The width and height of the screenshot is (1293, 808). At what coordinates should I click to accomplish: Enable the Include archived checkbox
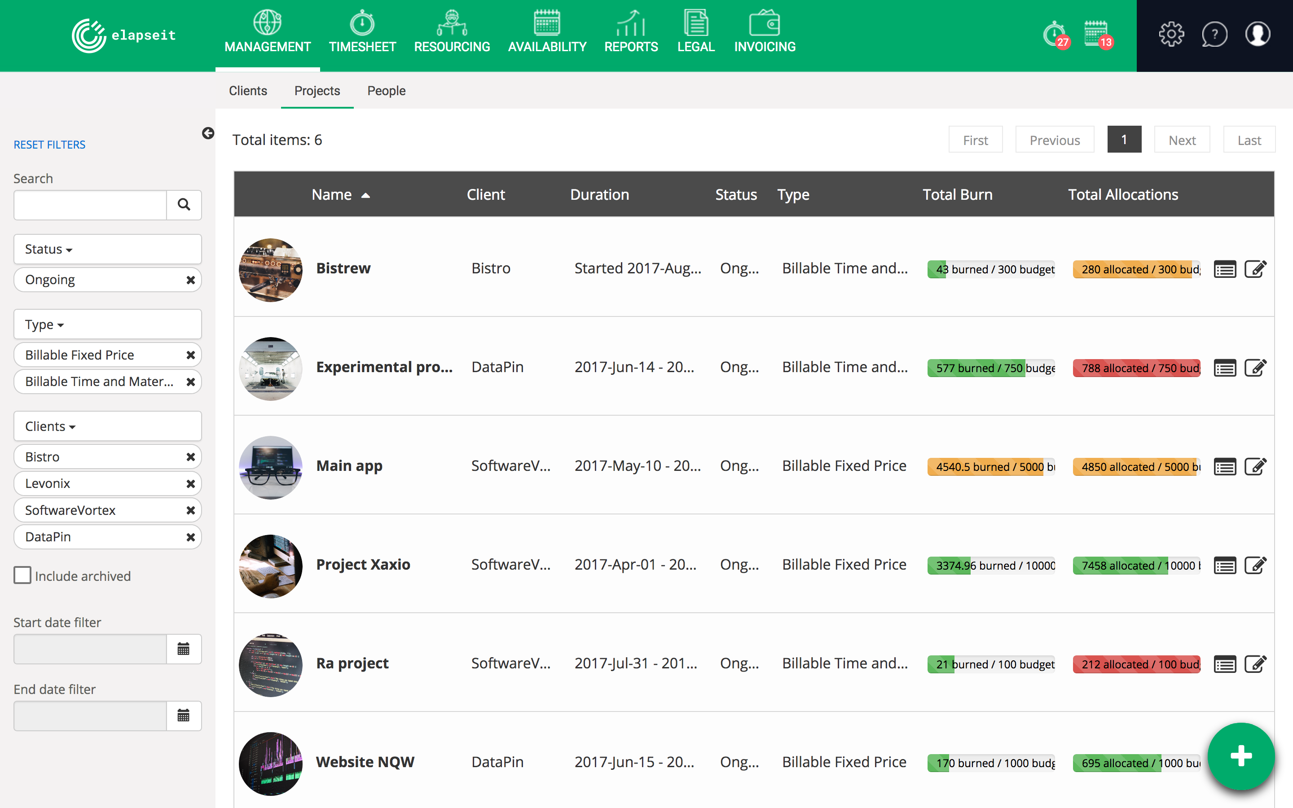(22, 575)
